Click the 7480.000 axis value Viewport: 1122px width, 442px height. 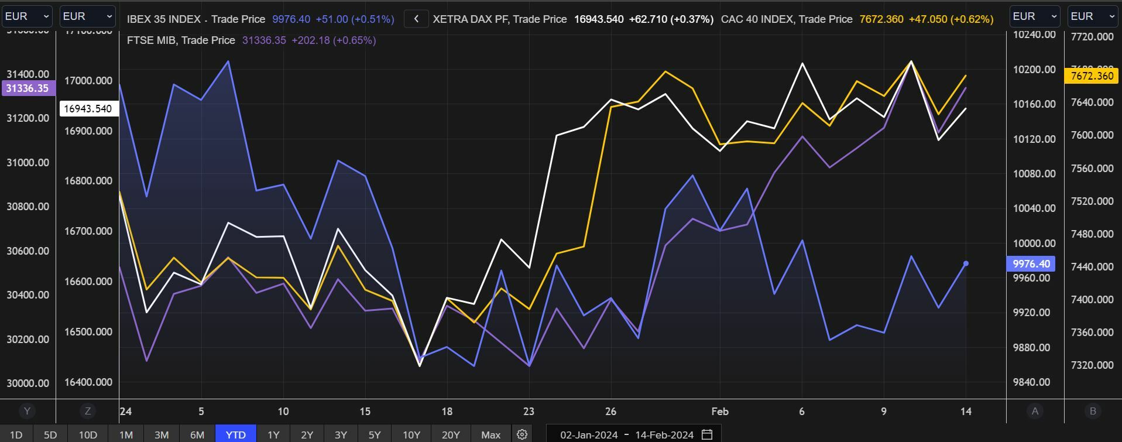pos(1092,234)
